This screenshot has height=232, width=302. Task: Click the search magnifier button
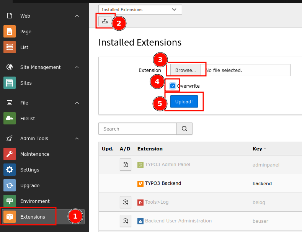[184, 129]
